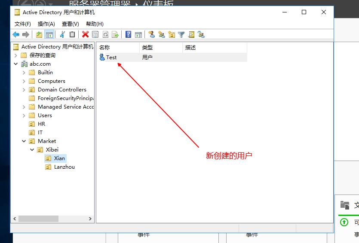Click the add to group toolbar icon
359x243 pixels.
(x=201, y=34)
